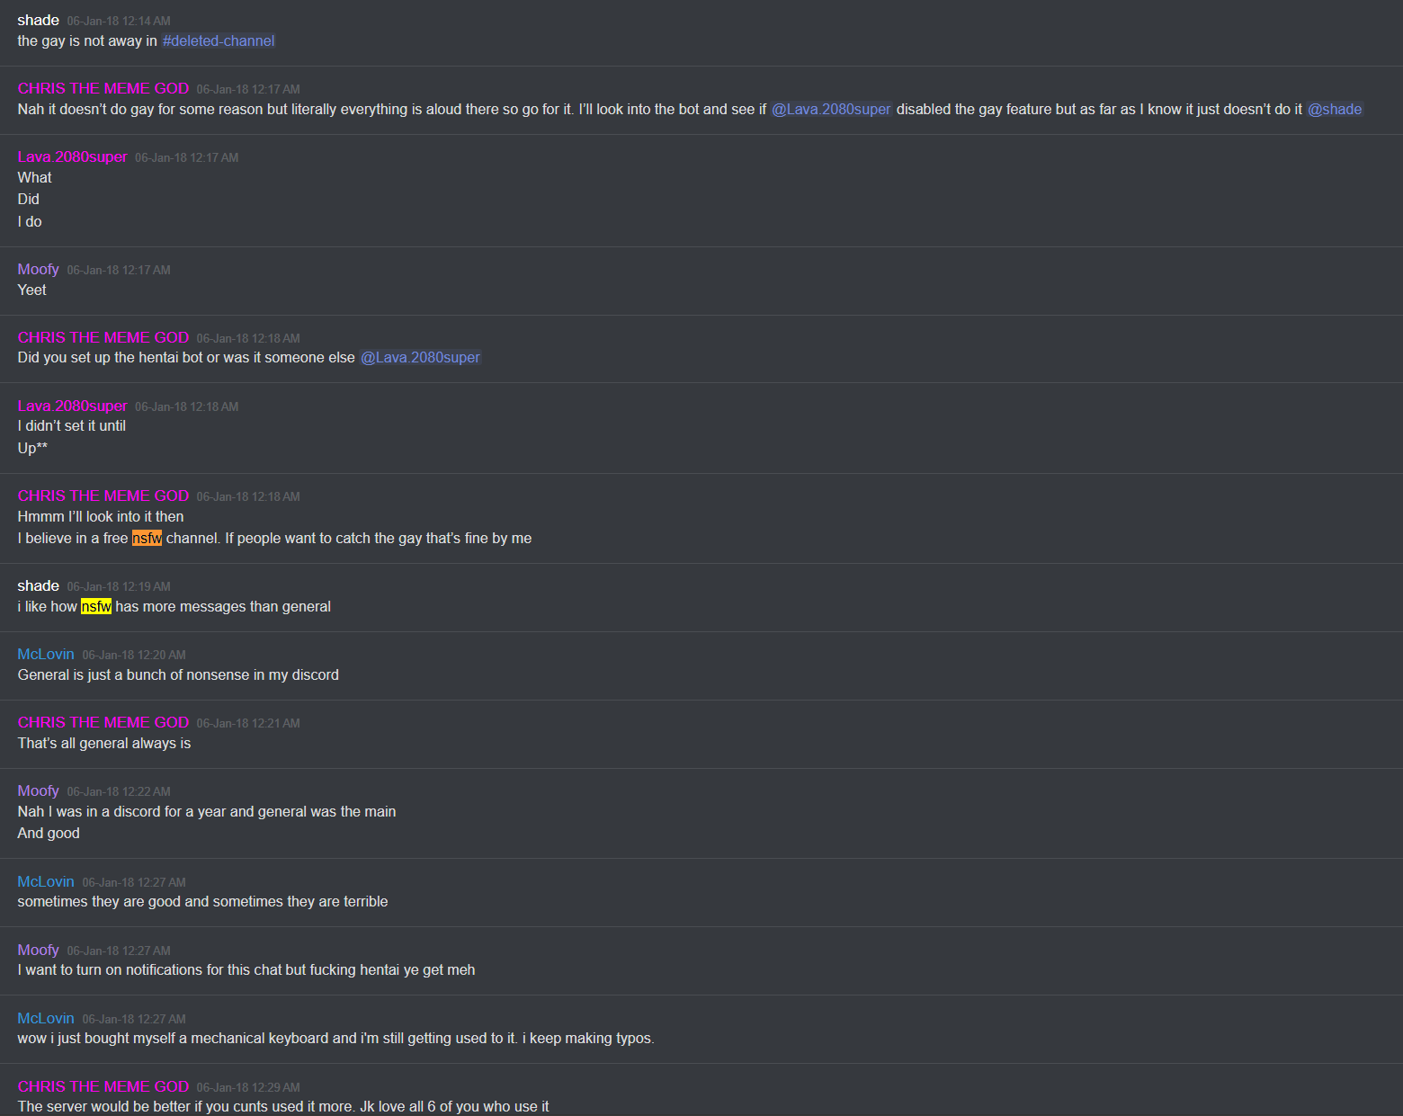Click the 12:29 AM timestamp

[248, 1088]
